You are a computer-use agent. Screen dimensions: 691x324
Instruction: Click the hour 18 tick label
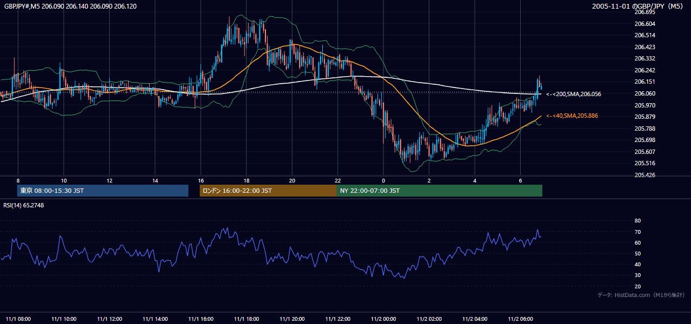pyautogui.click(x=246, y=180)
